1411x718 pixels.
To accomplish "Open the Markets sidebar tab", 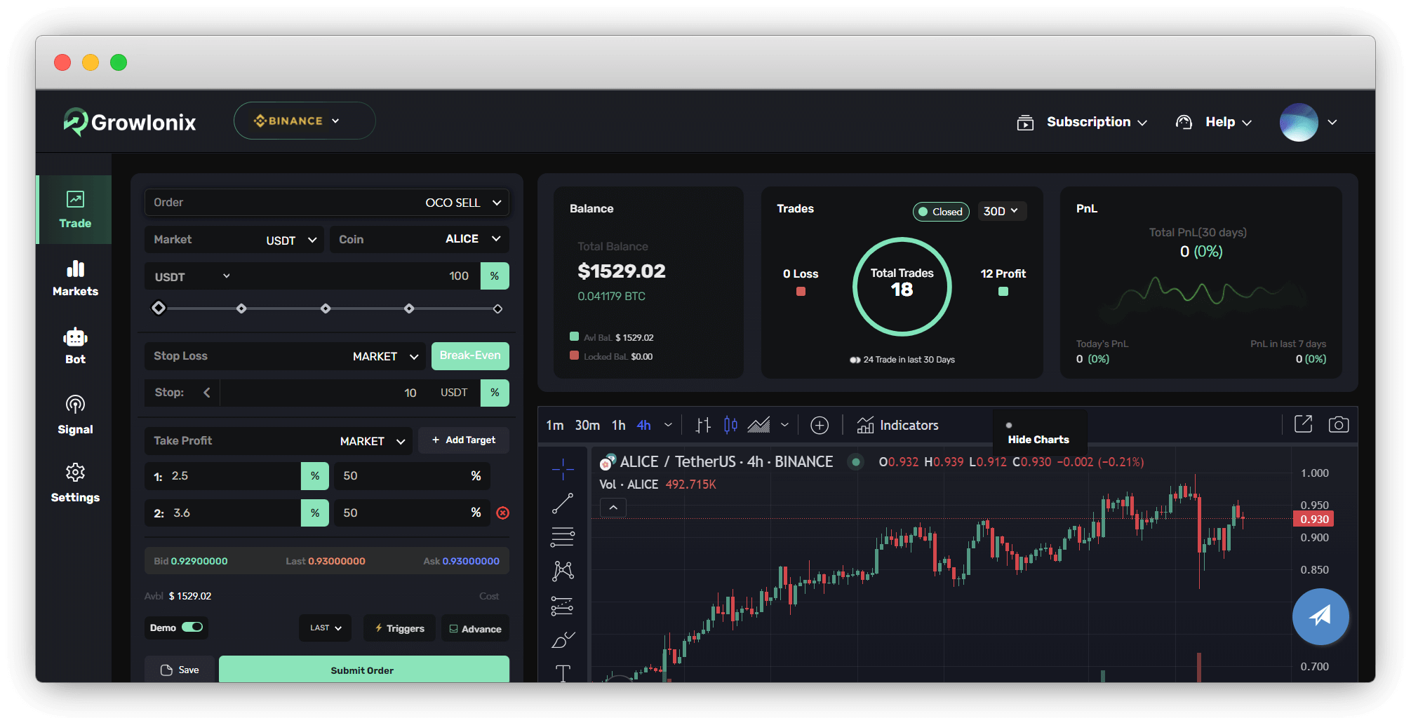I will [74, 278].
